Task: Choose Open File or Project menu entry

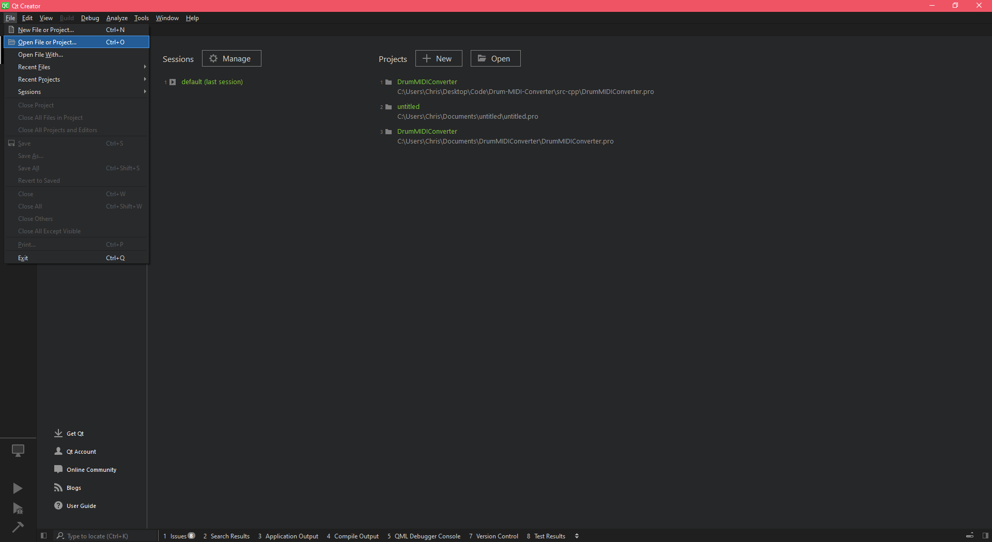Action: [76, 42]
